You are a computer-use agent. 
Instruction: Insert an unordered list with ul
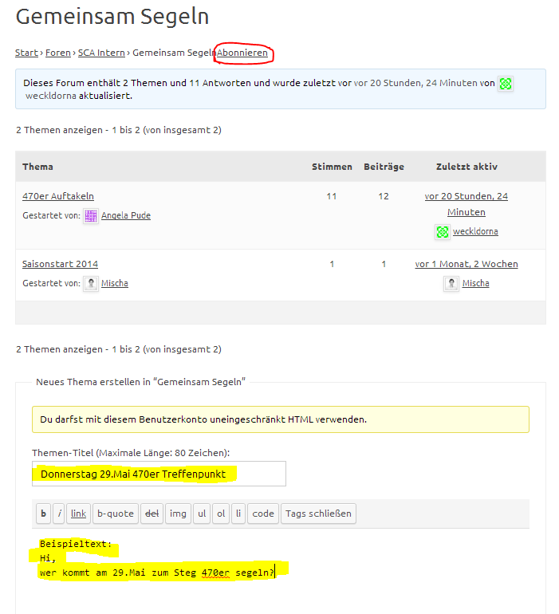(x=202, y=514)
